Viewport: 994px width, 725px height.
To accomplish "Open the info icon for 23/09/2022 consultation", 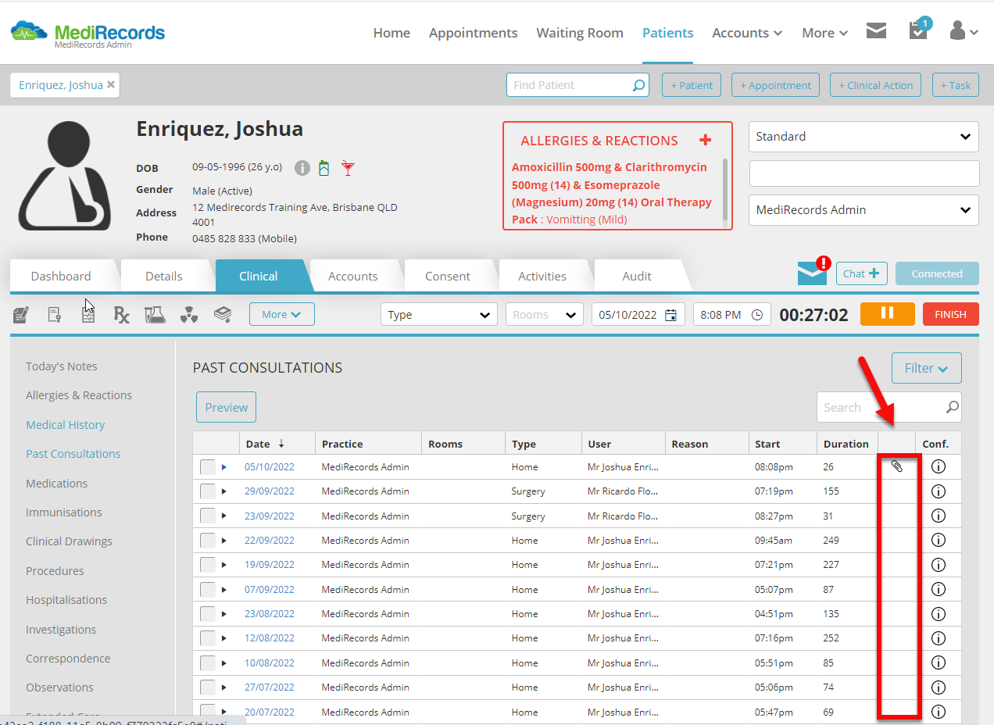I will pos(939,516).
